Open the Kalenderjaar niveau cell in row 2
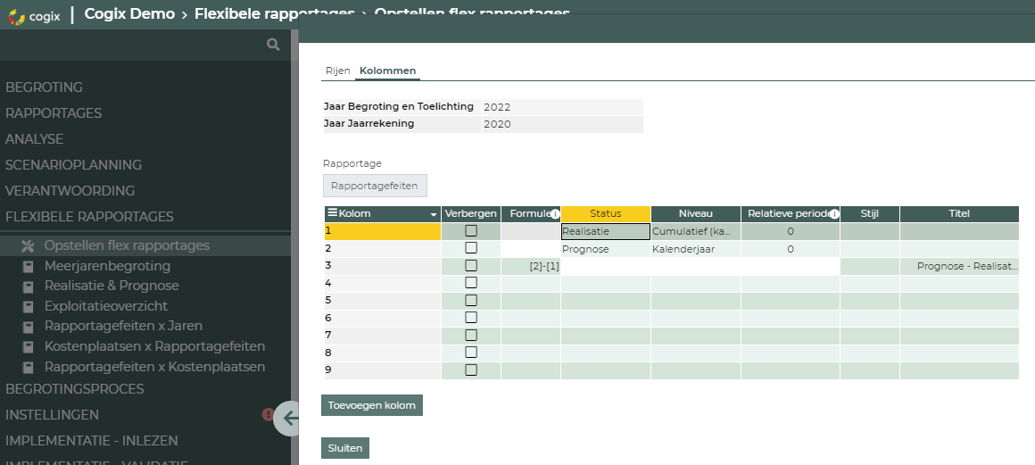The height and width of the screenshot is (465, 1035). [x=696, y=249]
